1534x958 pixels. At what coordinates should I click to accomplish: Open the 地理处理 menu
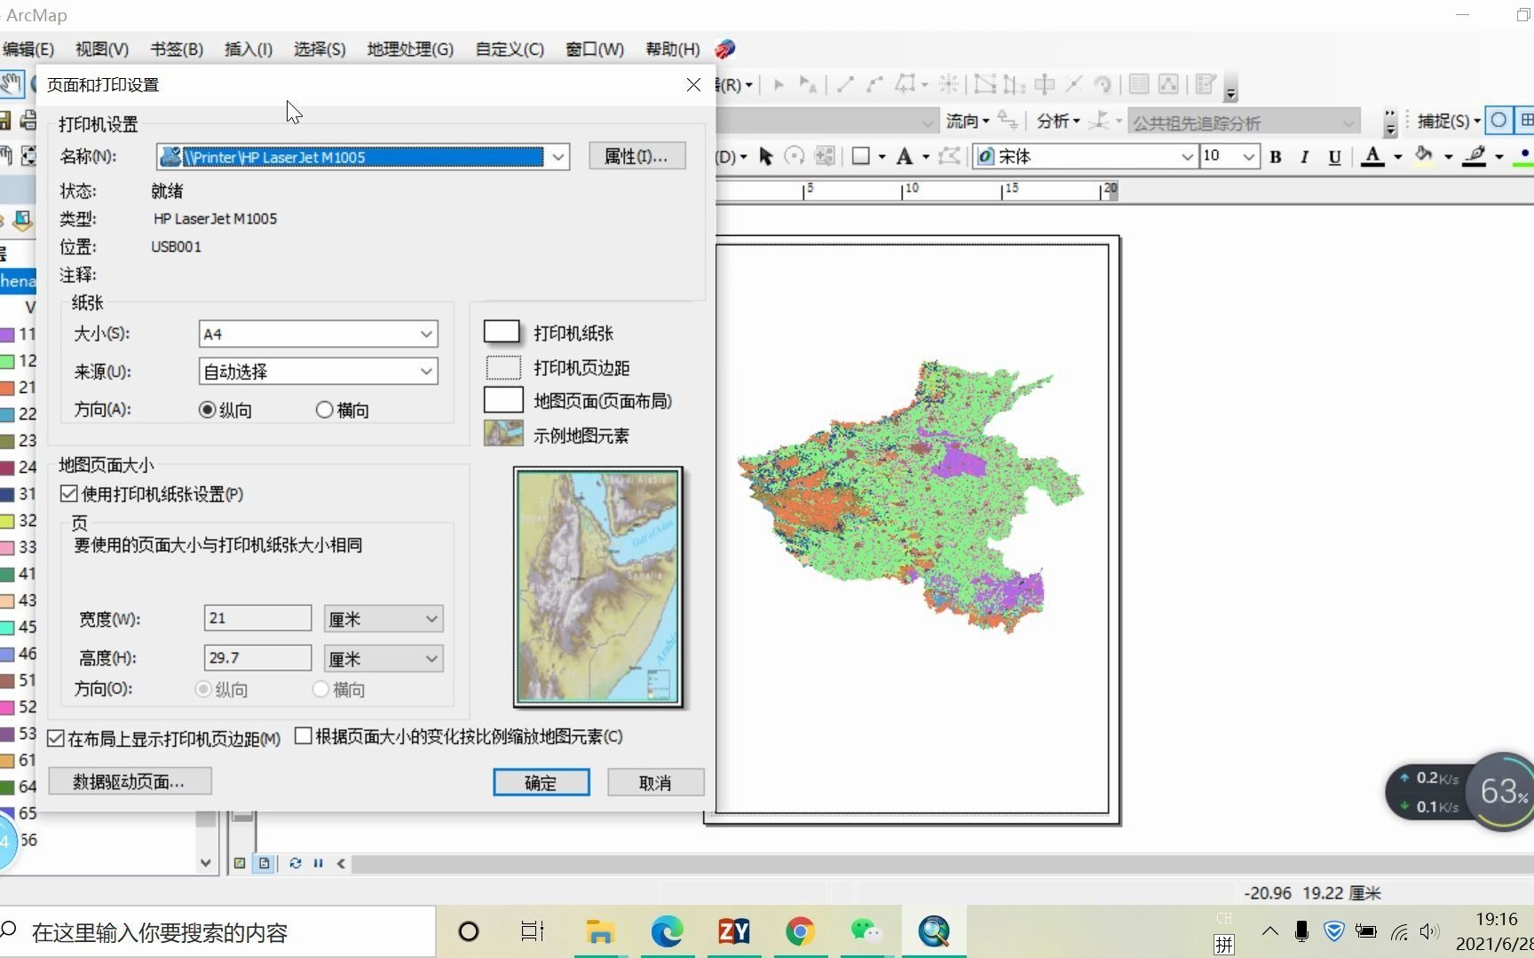(x=409, y=49)
